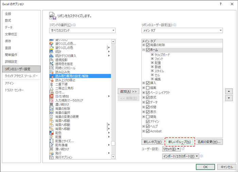This screenshot has width=238, height=172.
Task: Enable the 開発 tab checkbox
Action: 148,117
